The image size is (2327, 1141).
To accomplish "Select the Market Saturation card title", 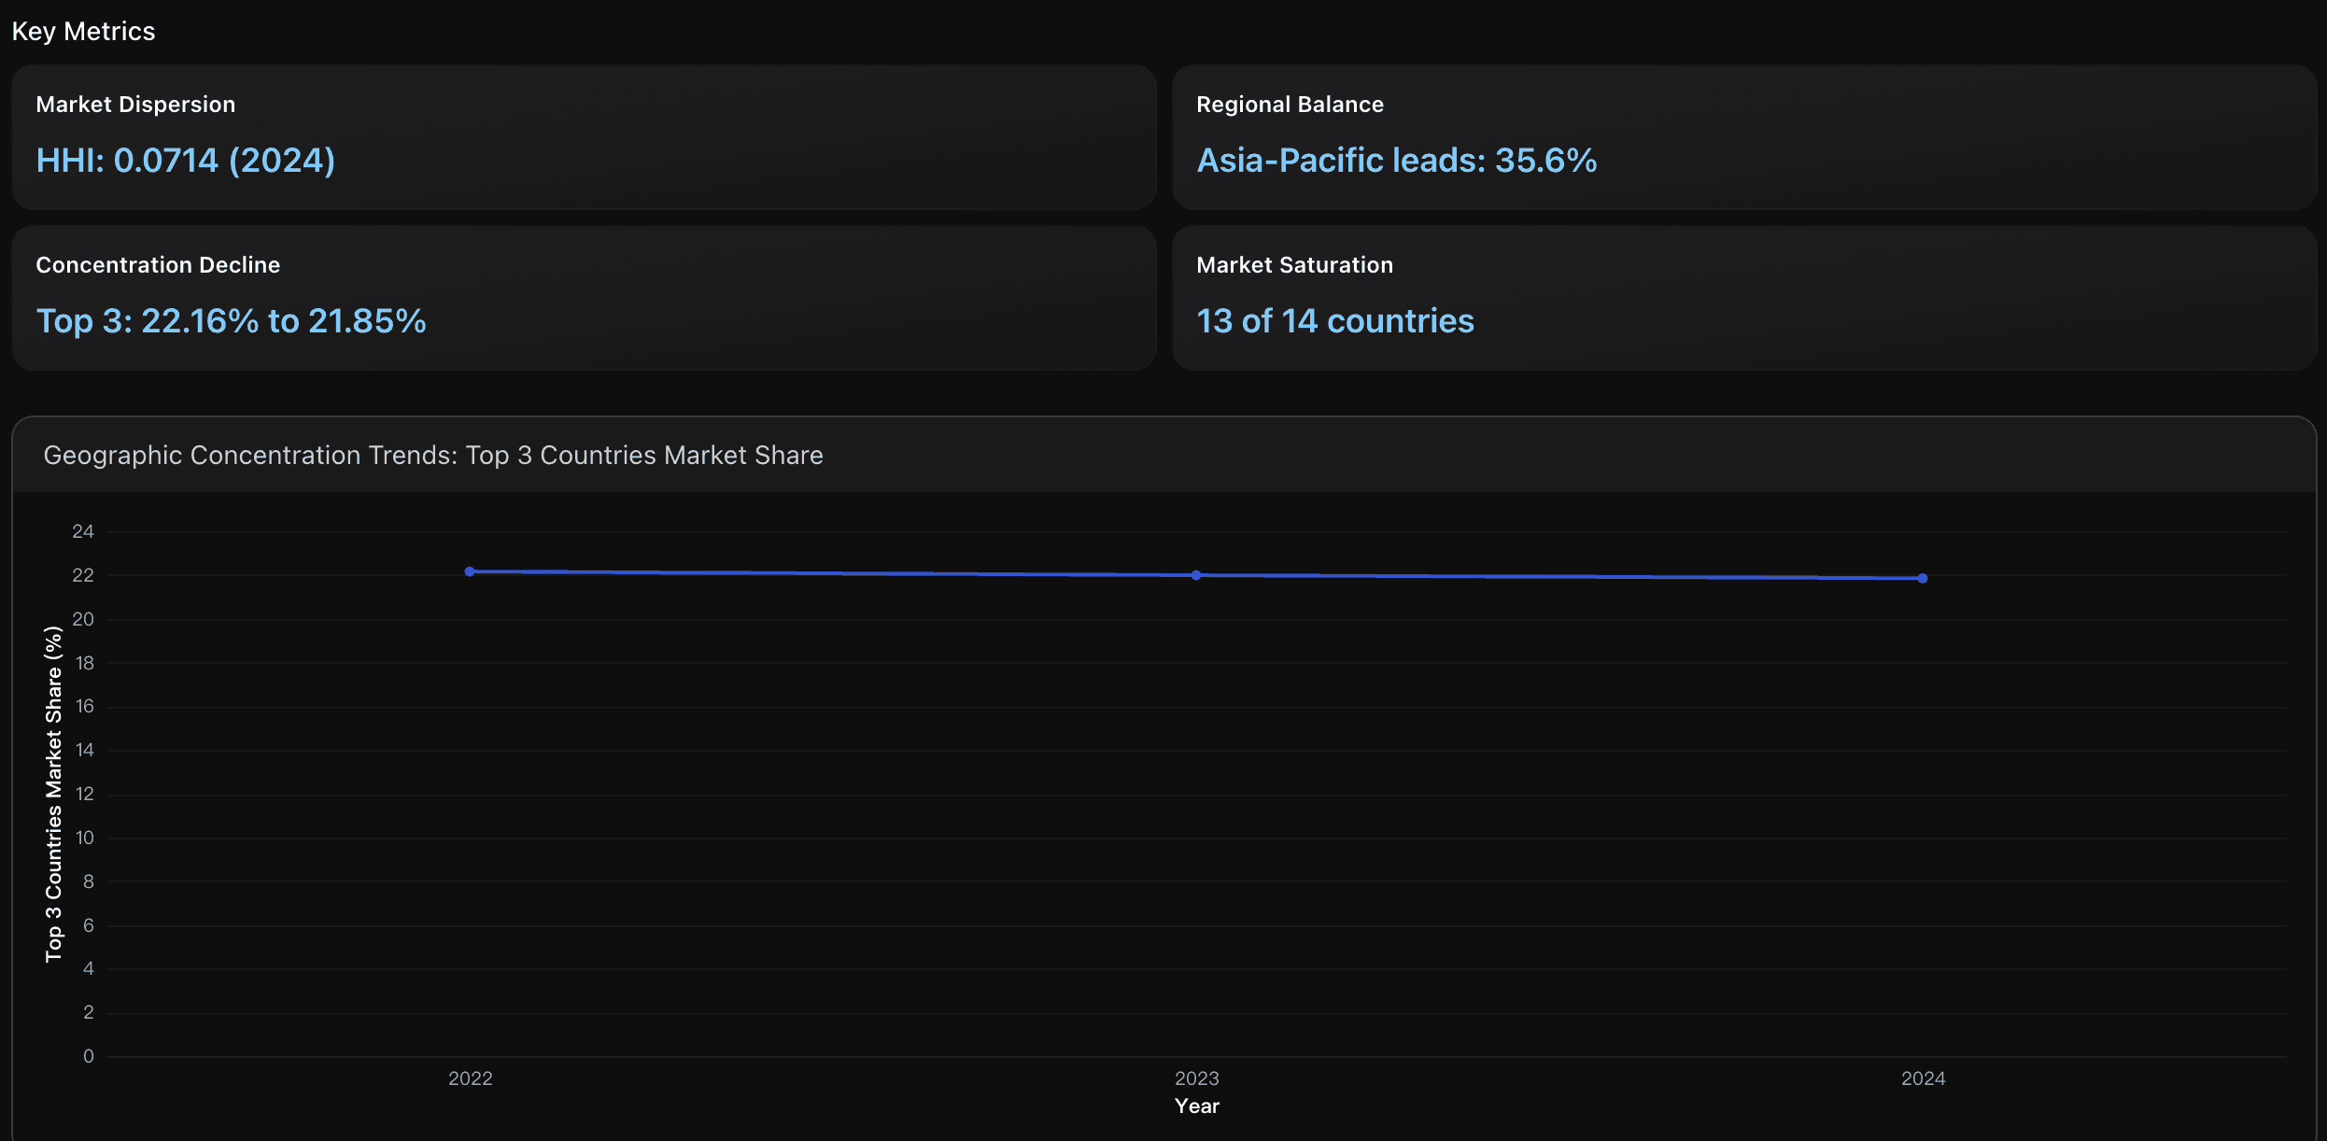I will (1294, 265).
